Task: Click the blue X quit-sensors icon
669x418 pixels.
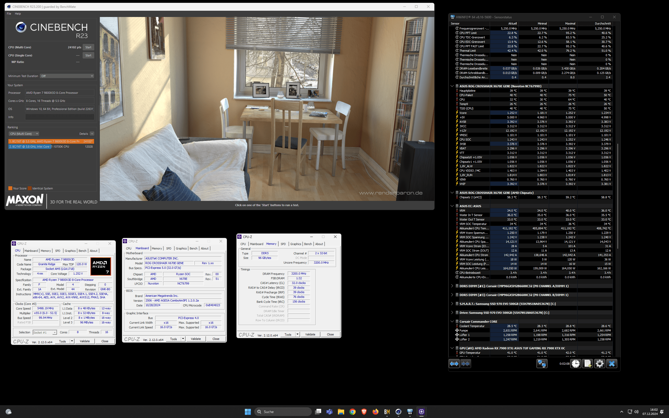Action: [x=612, y=364]
